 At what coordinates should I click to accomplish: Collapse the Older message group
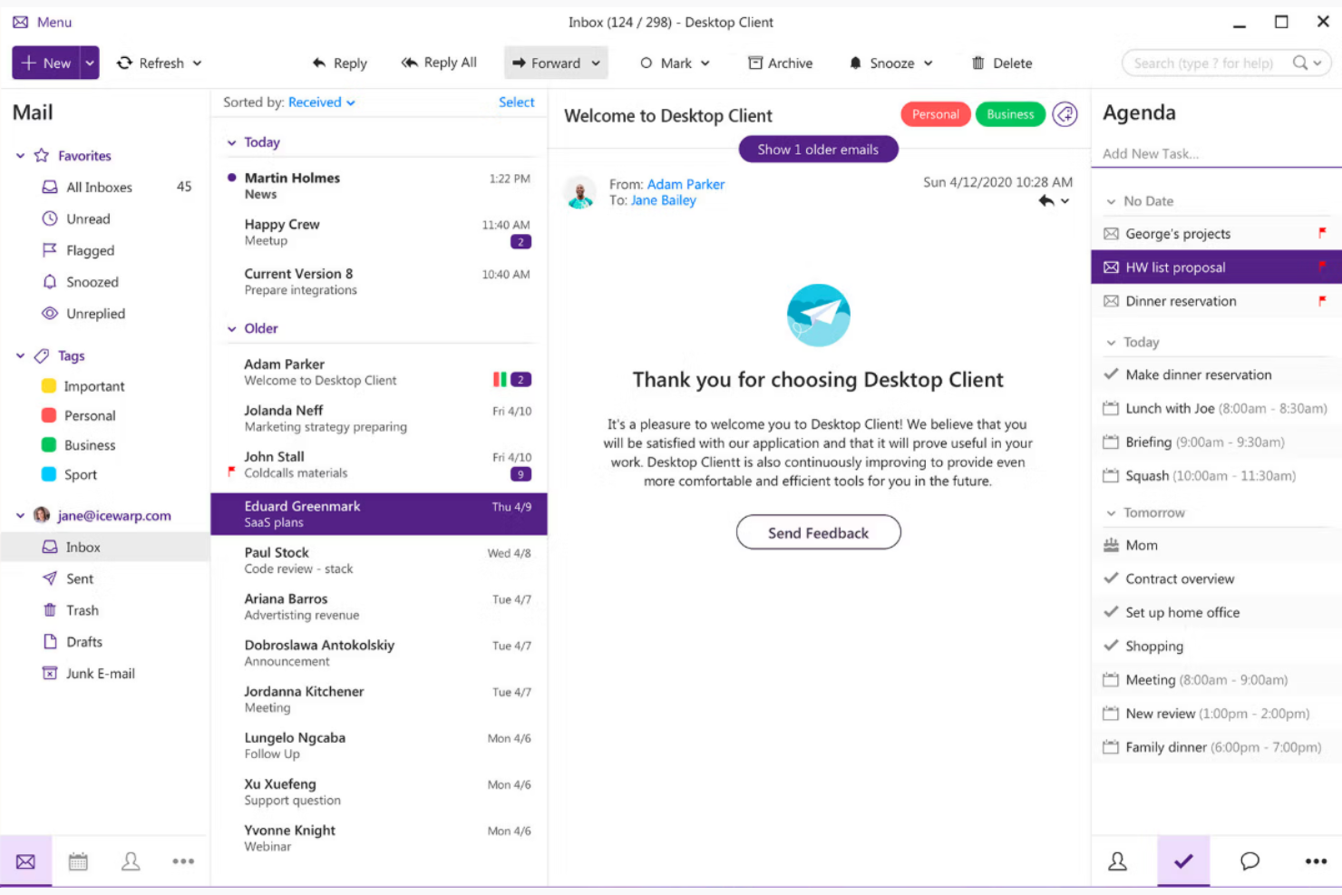pyautogui.click(x=232, y=329)
